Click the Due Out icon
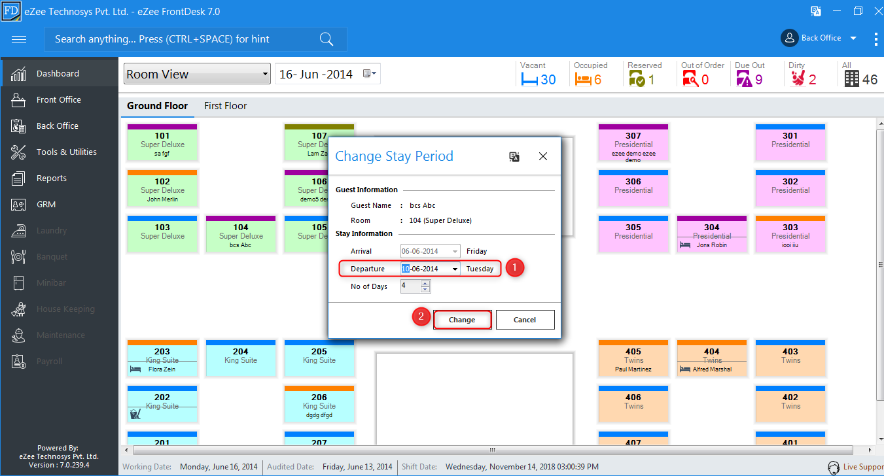Viewport: 884px width, 476px height. [743, 80]
